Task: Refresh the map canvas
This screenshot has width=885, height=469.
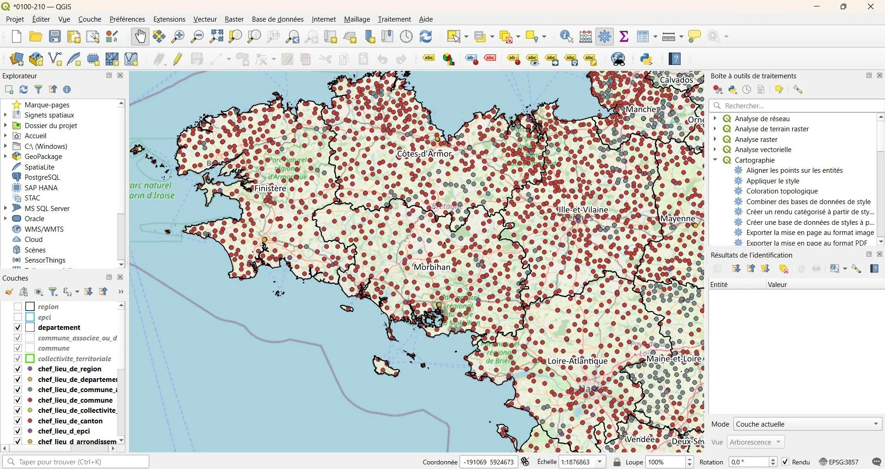Action: (x=426, y=36)
